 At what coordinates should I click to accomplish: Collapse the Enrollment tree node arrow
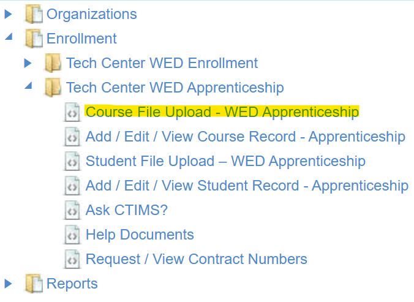pyautogui.click(x=9, y=37)
